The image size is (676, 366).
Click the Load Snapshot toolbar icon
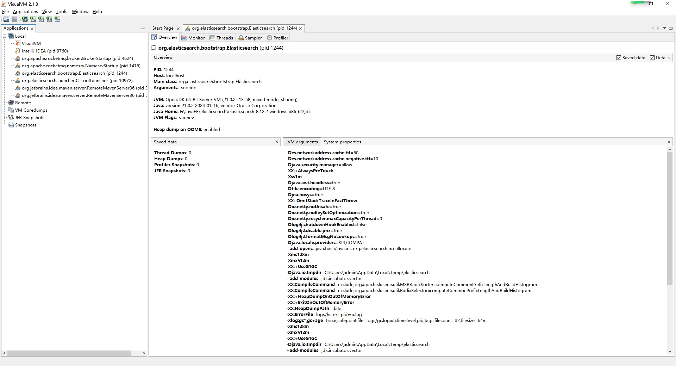click(6, 19)
